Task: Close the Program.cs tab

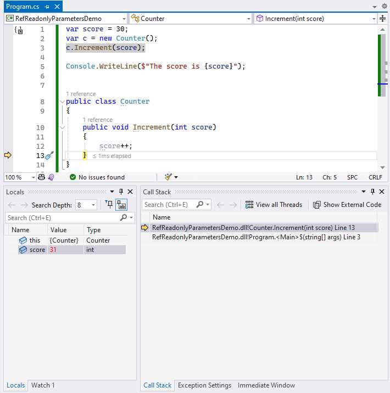Action: 57,7
